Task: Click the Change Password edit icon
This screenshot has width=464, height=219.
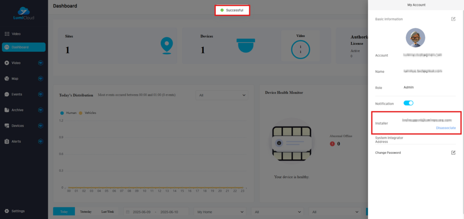Action: point(453,152)
